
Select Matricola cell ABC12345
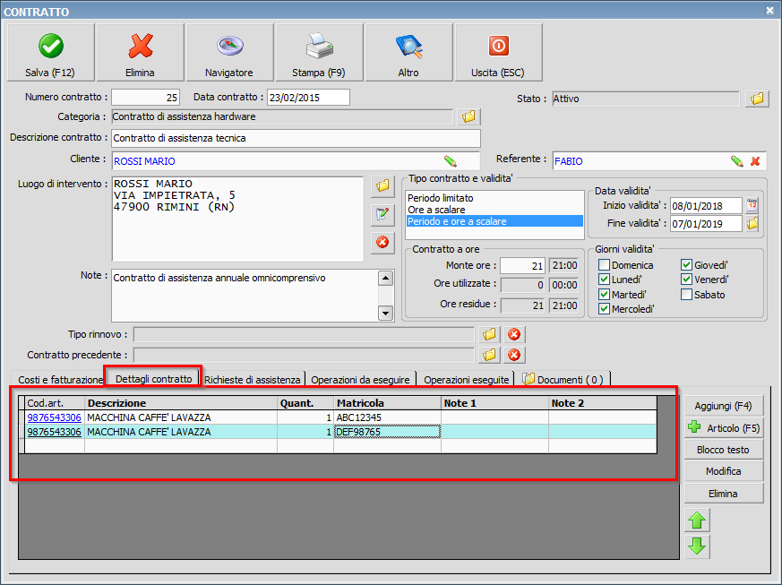(388, 417)
